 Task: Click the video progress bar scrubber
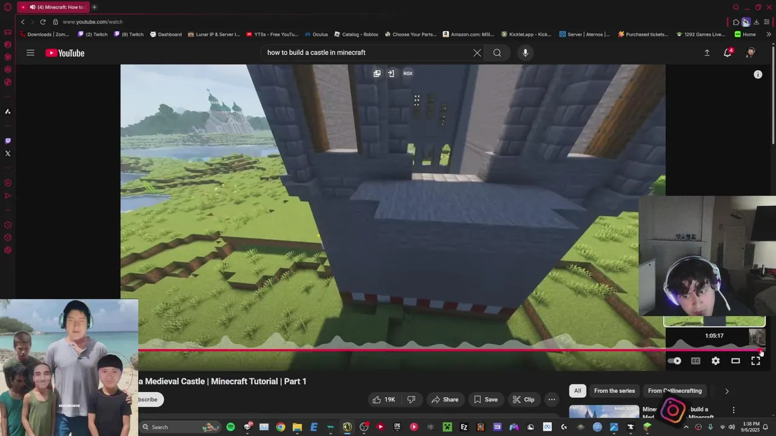(761, 350)
